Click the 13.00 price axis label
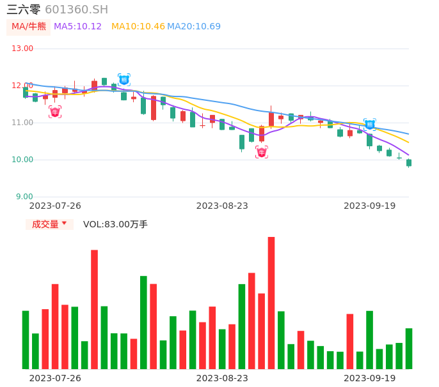The image size is (439, 387). (x=22, y=49)
